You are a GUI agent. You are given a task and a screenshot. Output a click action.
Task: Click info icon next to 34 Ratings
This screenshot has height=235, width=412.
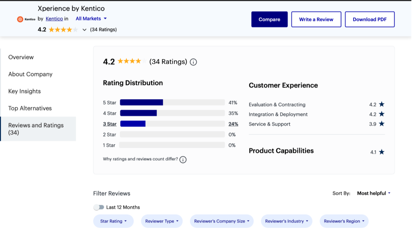193,62
